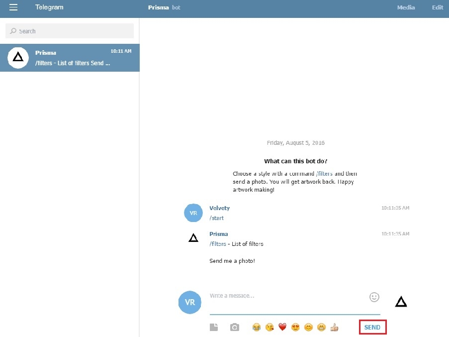The width and height of the screenshot is (449, 337).
Task: Click 'Send me a photo!' message text
Action: [232, 261]
